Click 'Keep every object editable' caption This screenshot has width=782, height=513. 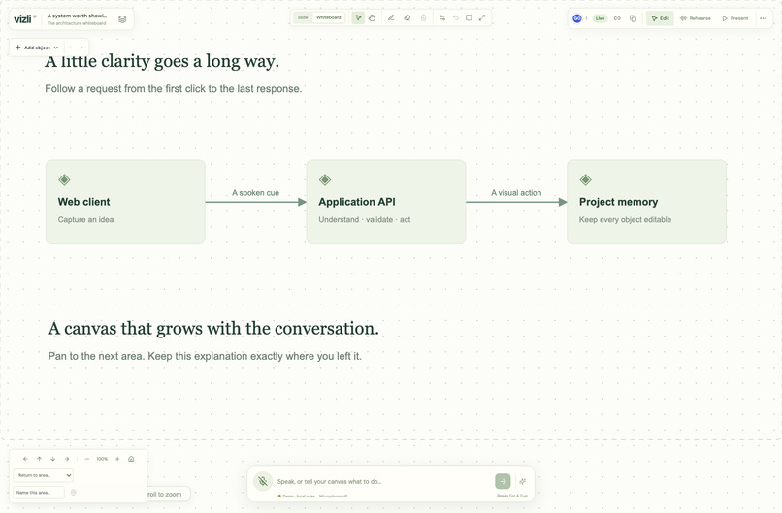tap(625, 220)
